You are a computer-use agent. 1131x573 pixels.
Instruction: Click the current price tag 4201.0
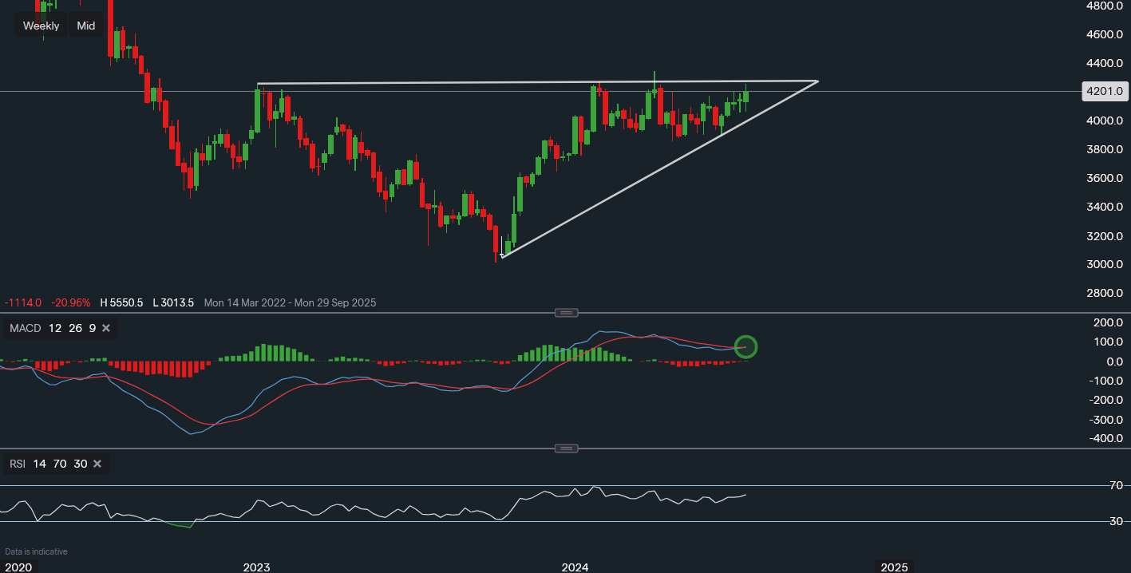[x=1104, y=91]
